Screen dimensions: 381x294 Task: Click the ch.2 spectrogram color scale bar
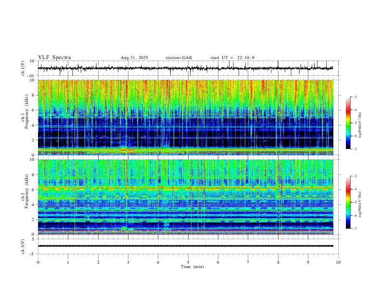click(348, 202)
